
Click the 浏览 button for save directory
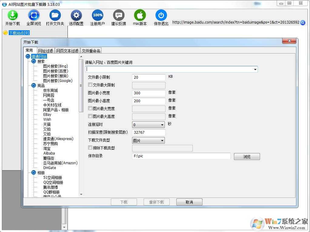pyautogui.click(x=246, y=156)
